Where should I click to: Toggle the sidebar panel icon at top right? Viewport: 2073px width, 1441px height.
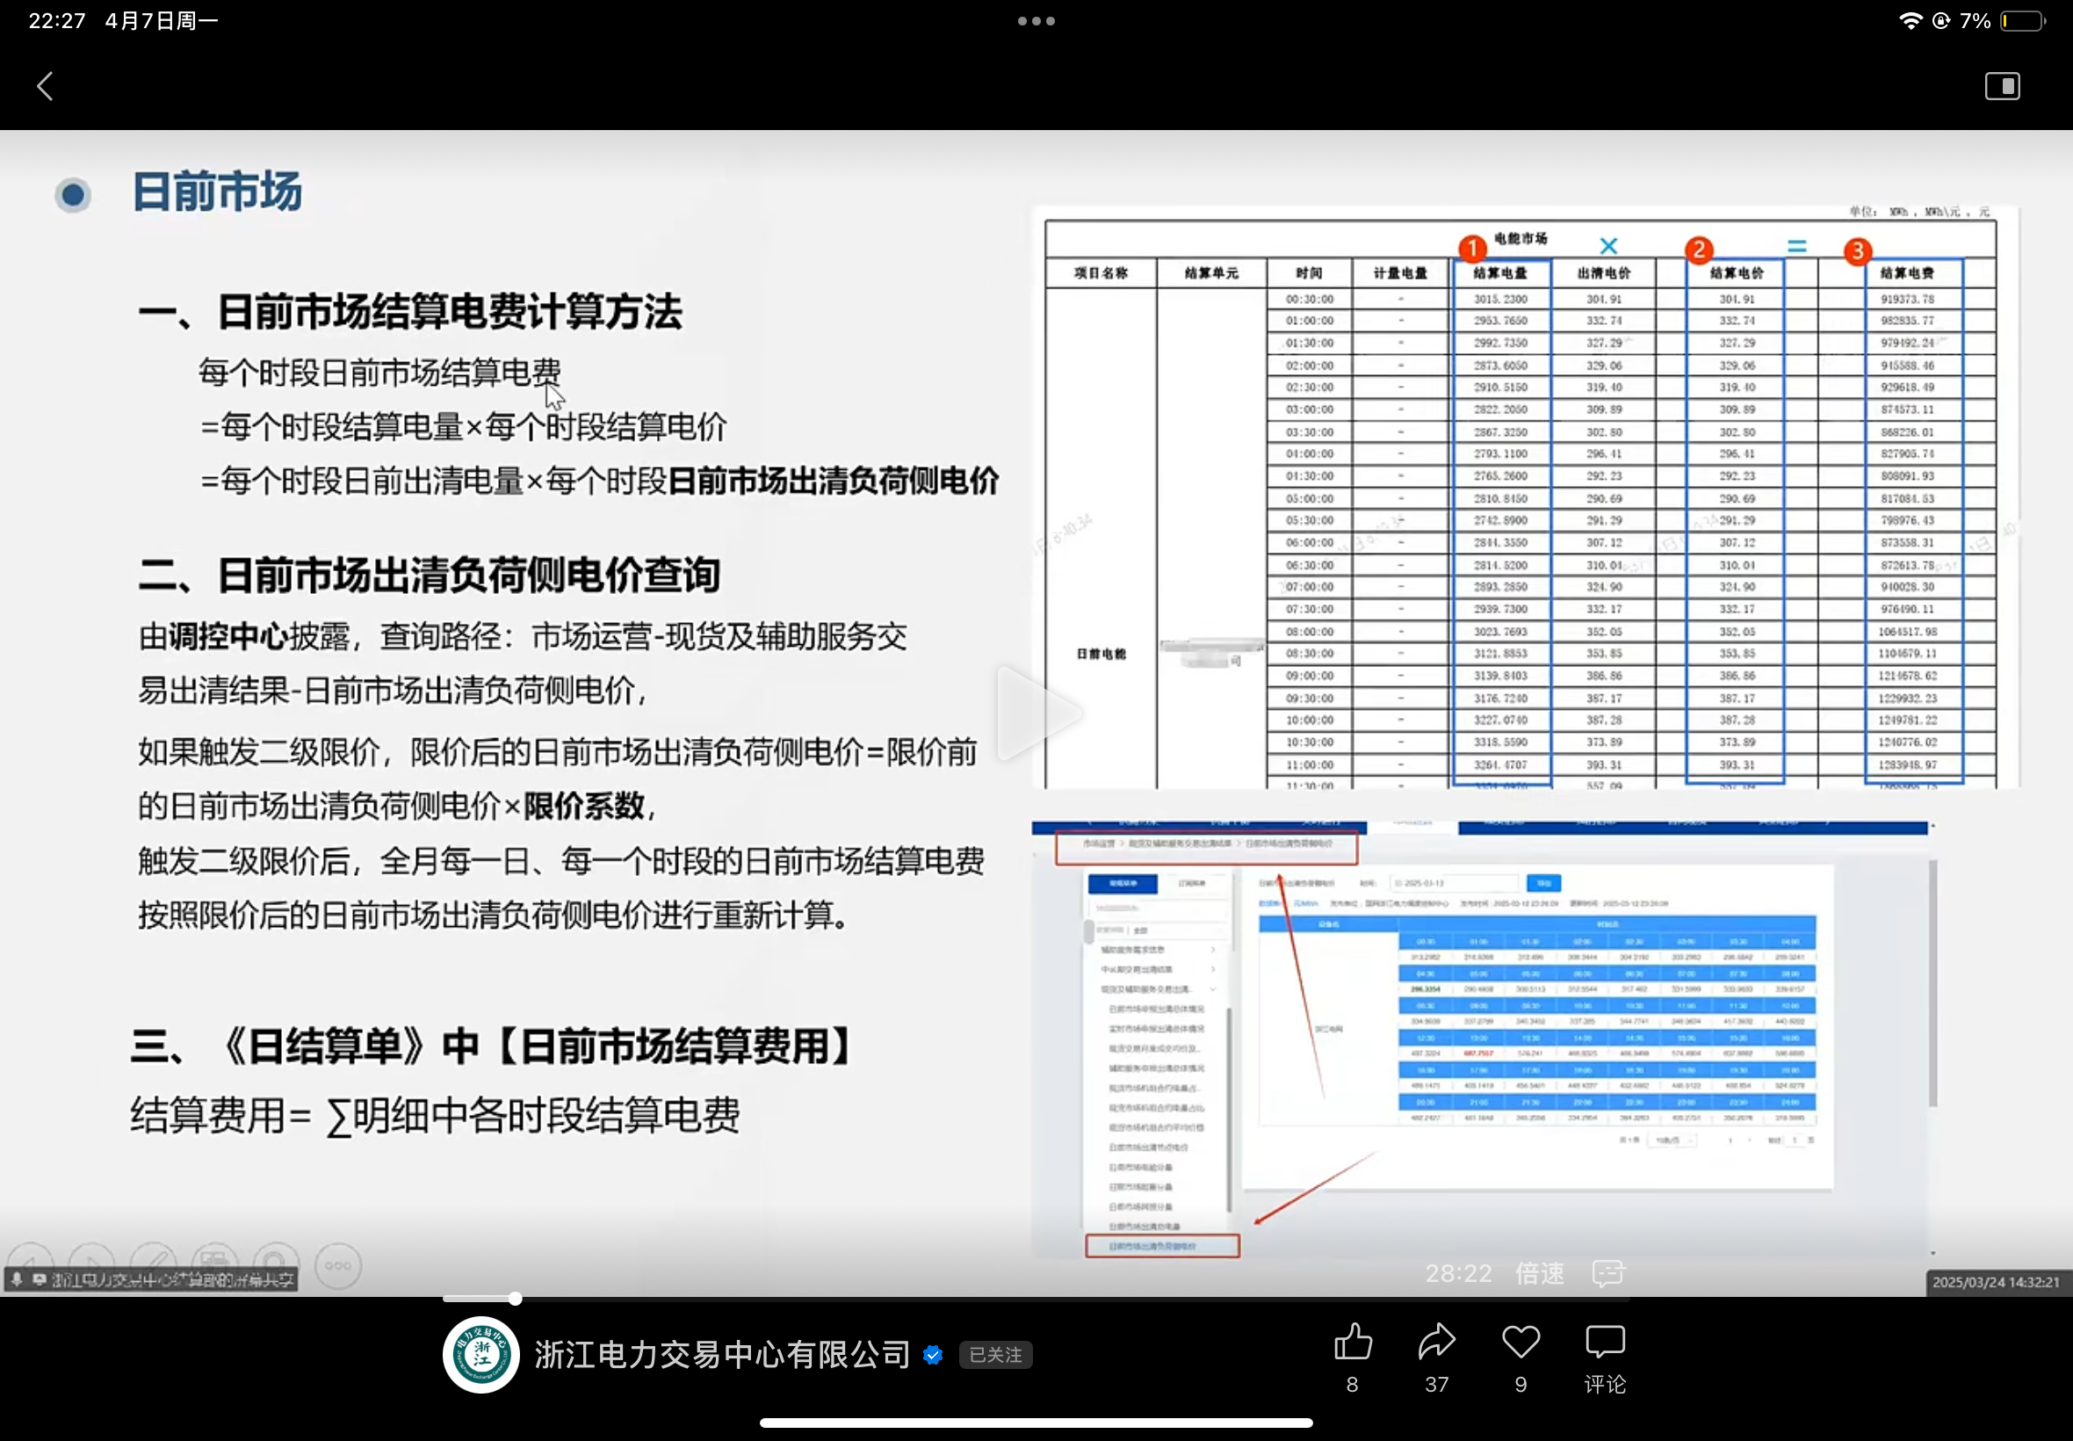[2002, 87]
